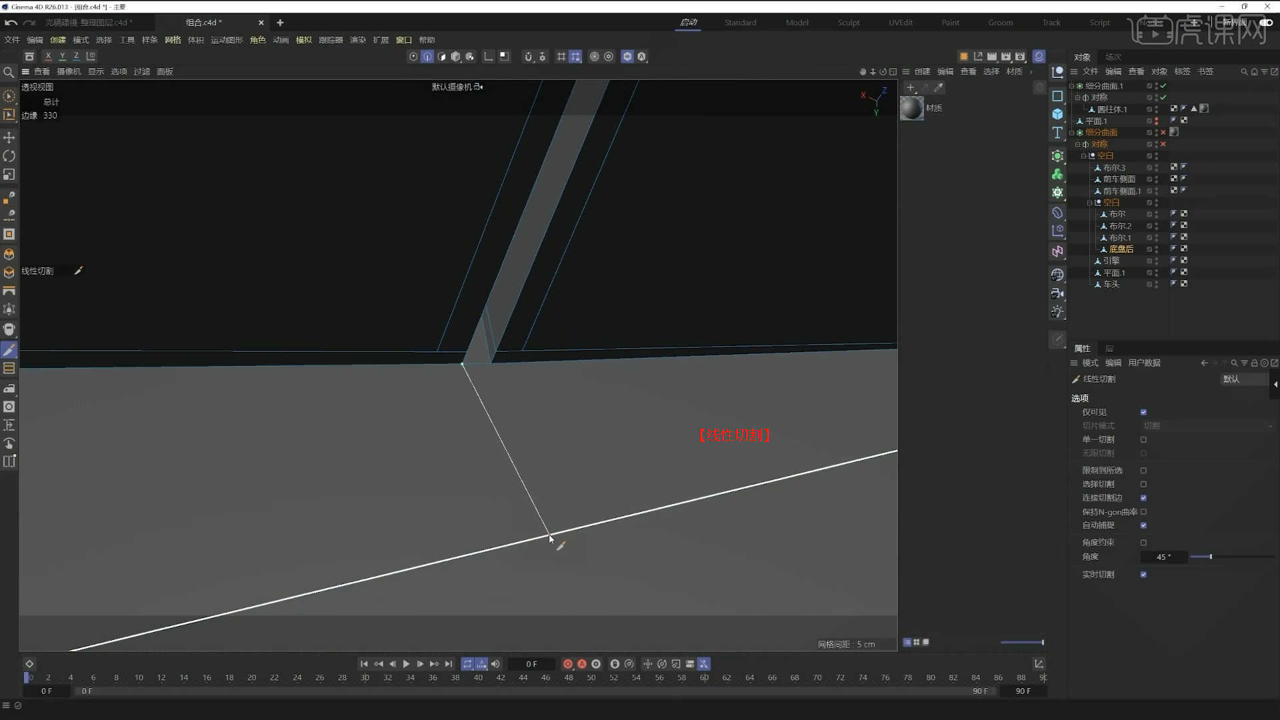Screen dimensions: 1280x720
Task: Open the 文件 main menu
Action: (x=12, y=40)
